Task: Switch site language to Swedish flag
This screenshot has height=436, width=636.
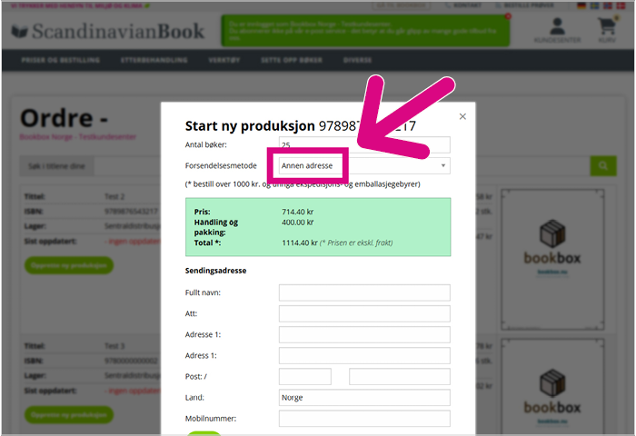Action: coord(594,5)
